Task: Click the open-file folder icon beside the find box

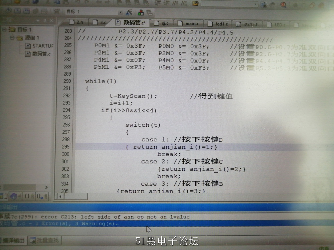Action: (x=195, y=3)
